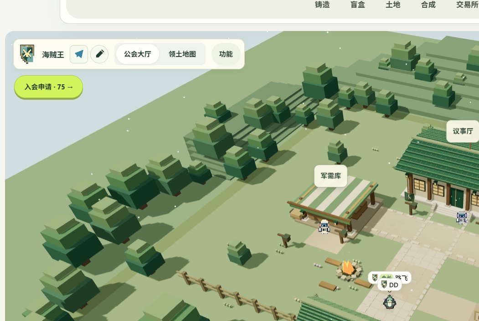Open 入会申请 · 75 requests
479x321 pixels.
pos(49,87)
